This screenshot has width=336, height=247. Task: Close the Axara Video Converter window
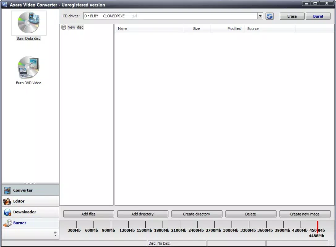point(327,3)
